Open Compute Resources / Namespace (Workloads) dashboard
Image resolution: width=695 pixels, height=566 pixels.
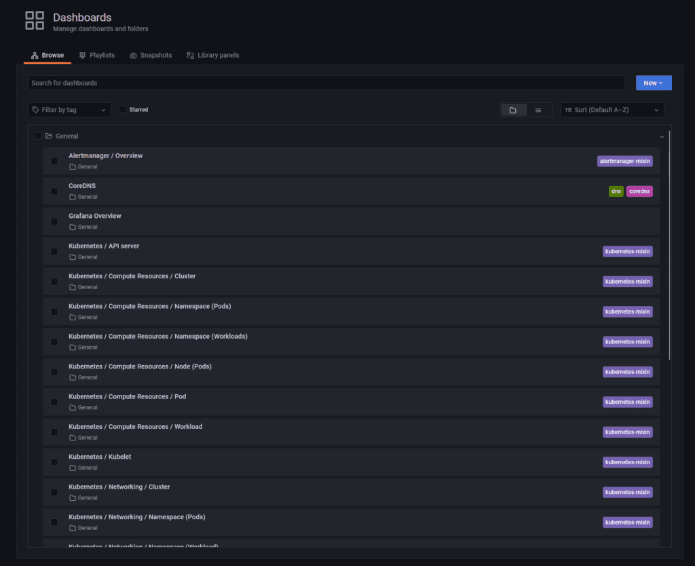pyautogui.click(x=157, y=337)
